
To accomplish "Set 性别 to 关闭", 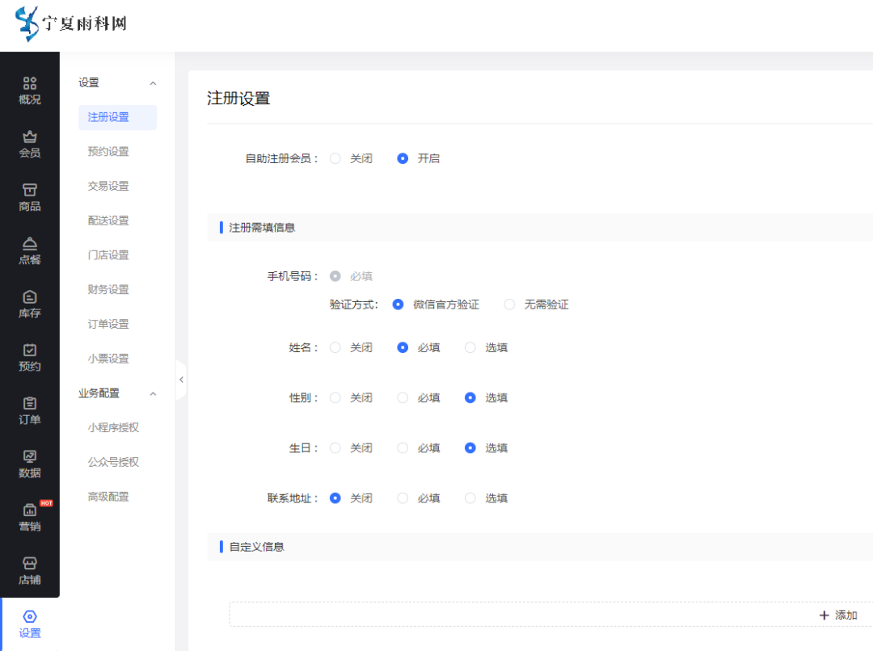I will click(x=335, y=398).
